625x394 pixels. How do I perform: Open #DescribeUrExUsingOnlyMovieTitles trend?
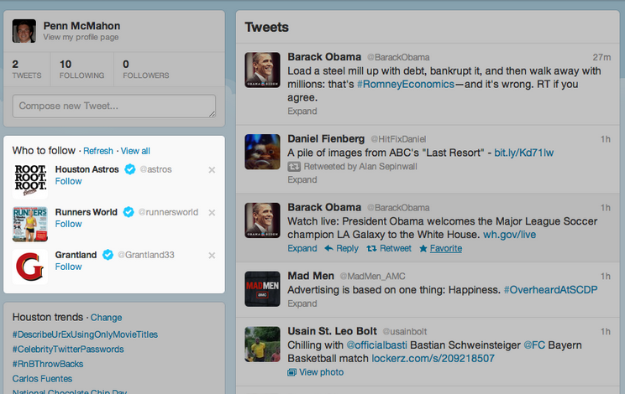[85, 334]
